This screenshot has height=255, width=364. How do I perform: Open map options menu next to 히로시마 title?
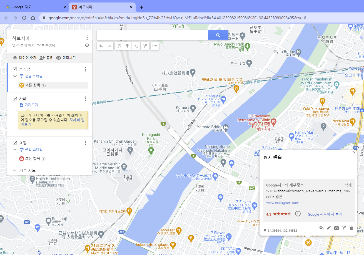click(x=87, y=38)
